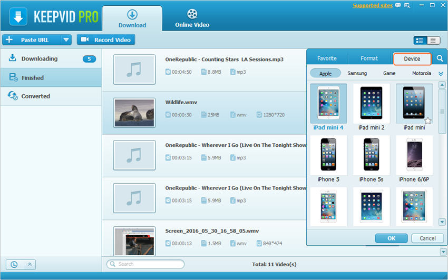Open the search icon in device panel
Image resolution: width=448 pixels, height=280 pixels.
[440, 58]
